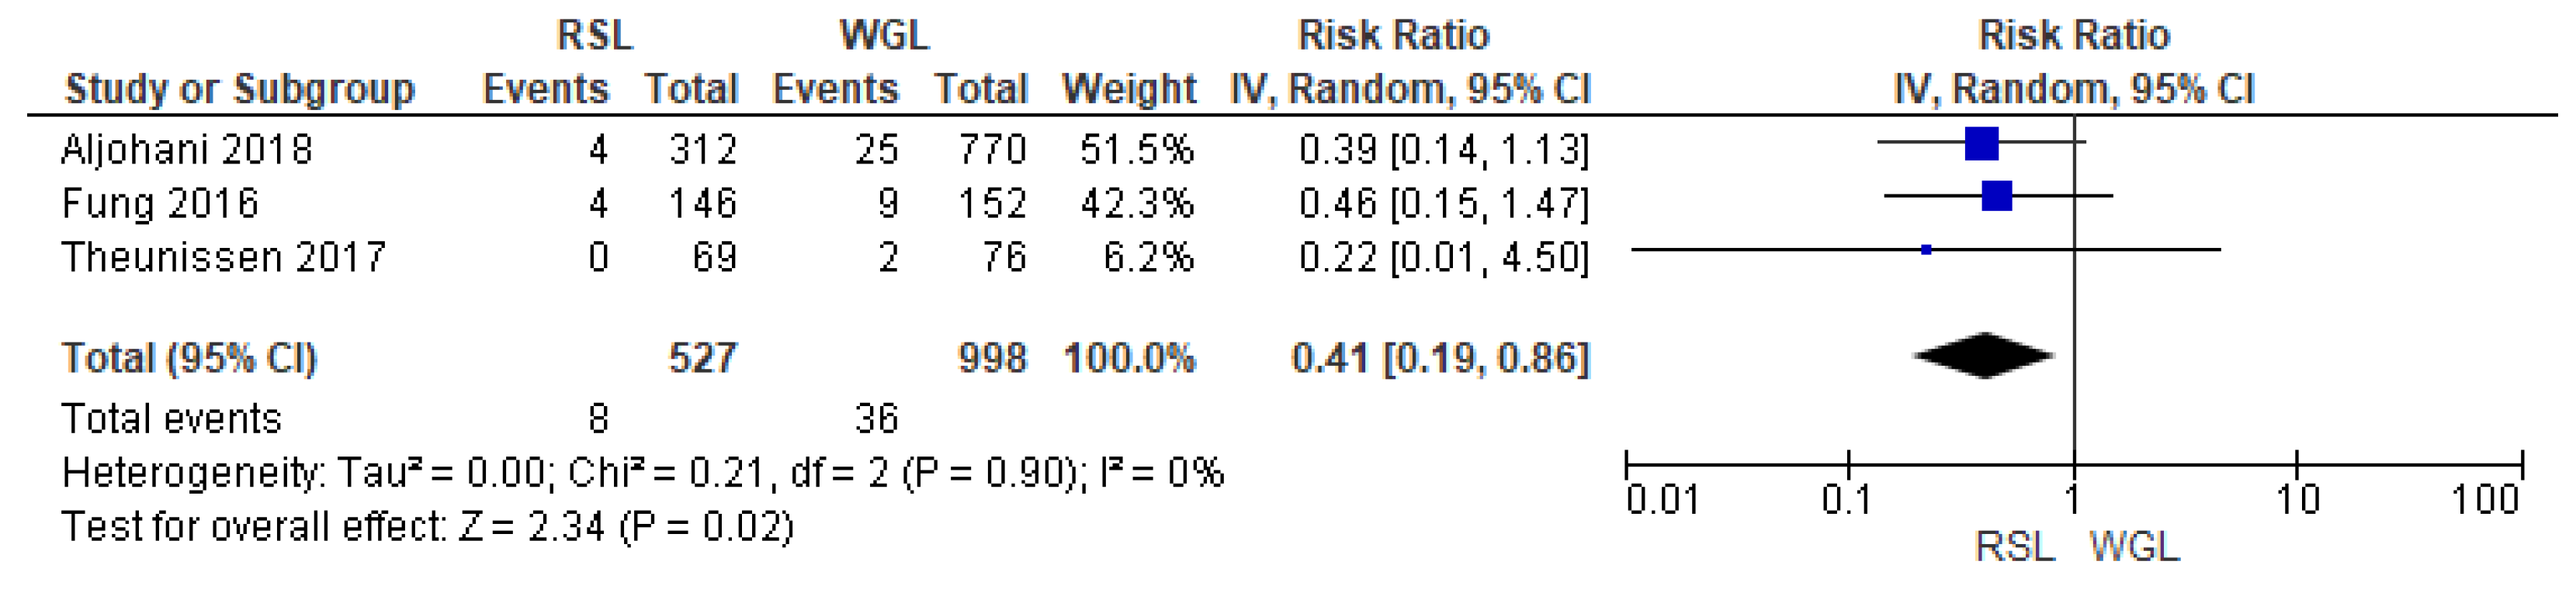Click the Test for overall effect line
This screenshot has height=589, width=2576.
click(427, 526)
